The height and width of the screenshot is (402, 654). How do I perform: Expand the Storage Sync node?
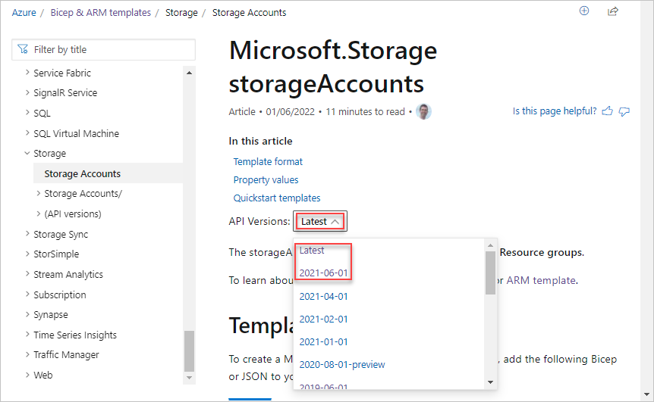(27, 234)
